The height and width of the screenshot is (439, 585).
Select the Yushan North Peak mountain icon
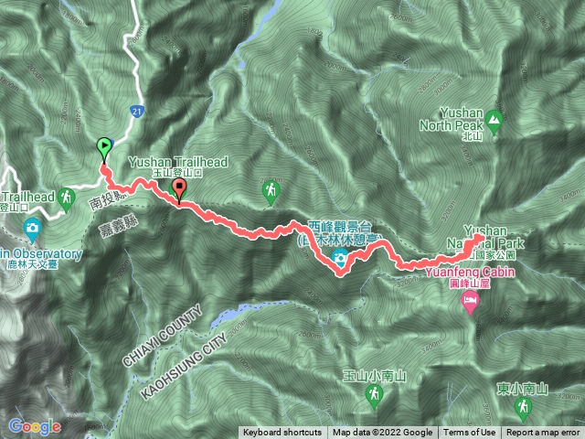(495, 121)
